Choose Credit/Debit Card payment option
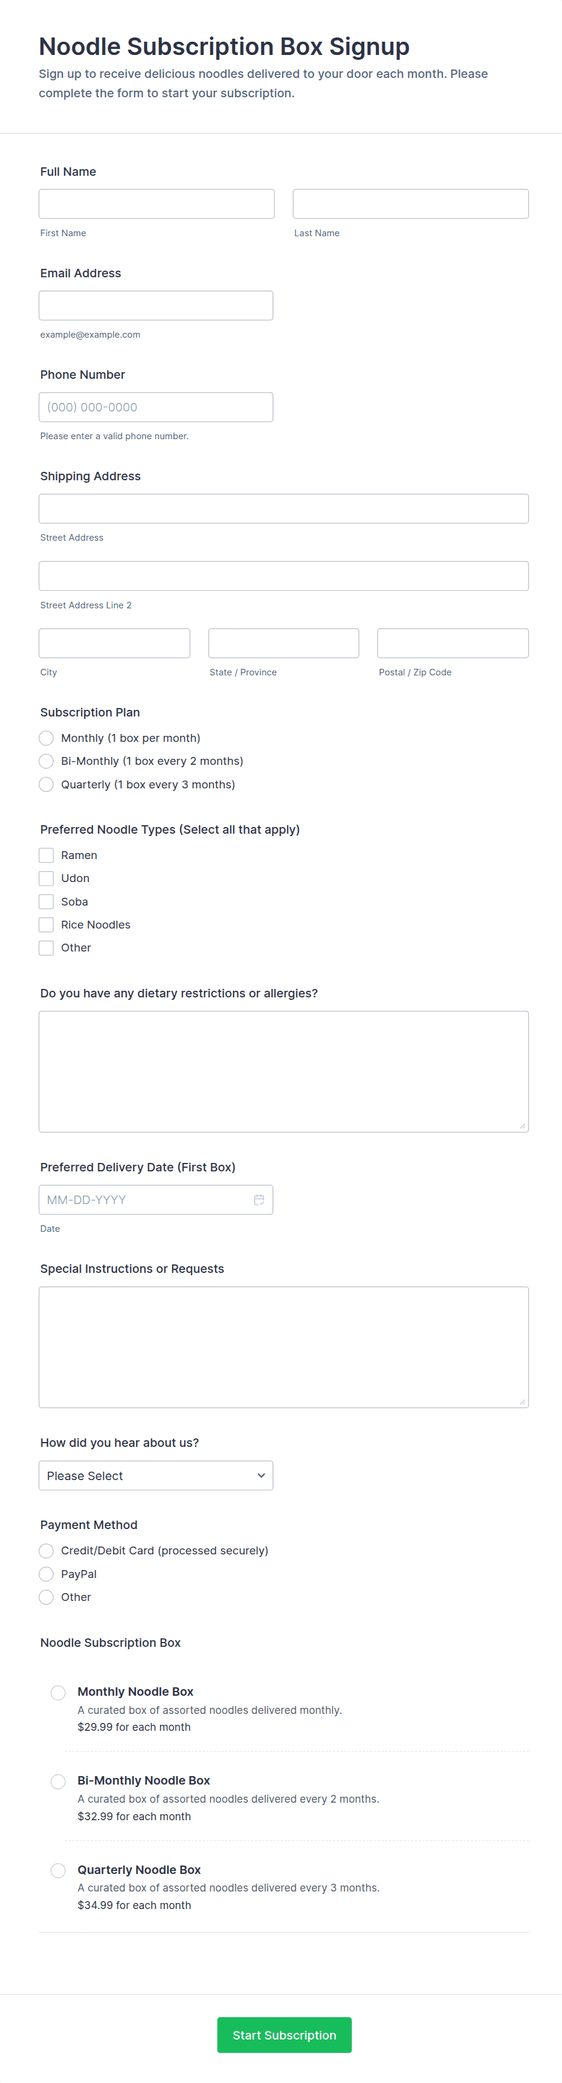The width and height of the screenshot is (562, 2083). pos(46,1550)
